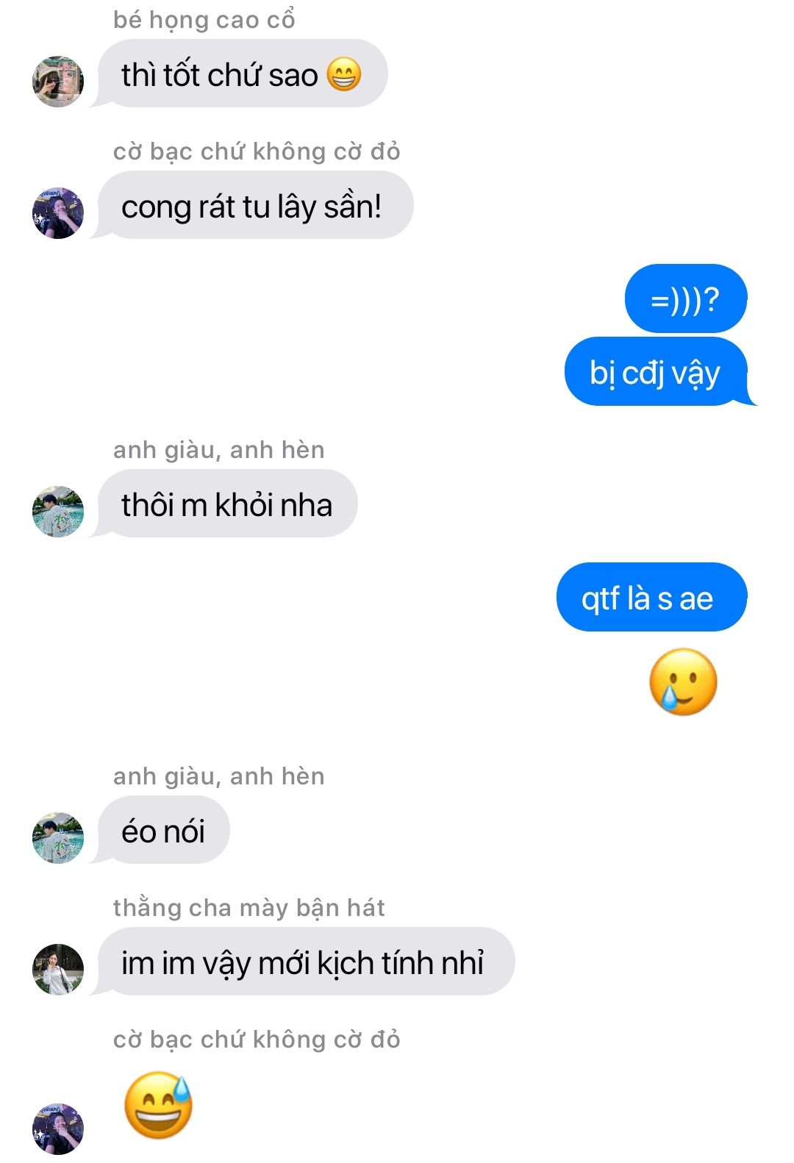Tap the avatar next to the sweat-smile emoji
The width and height of the screenshot is (794, 1163).
tap(58, 1128)
